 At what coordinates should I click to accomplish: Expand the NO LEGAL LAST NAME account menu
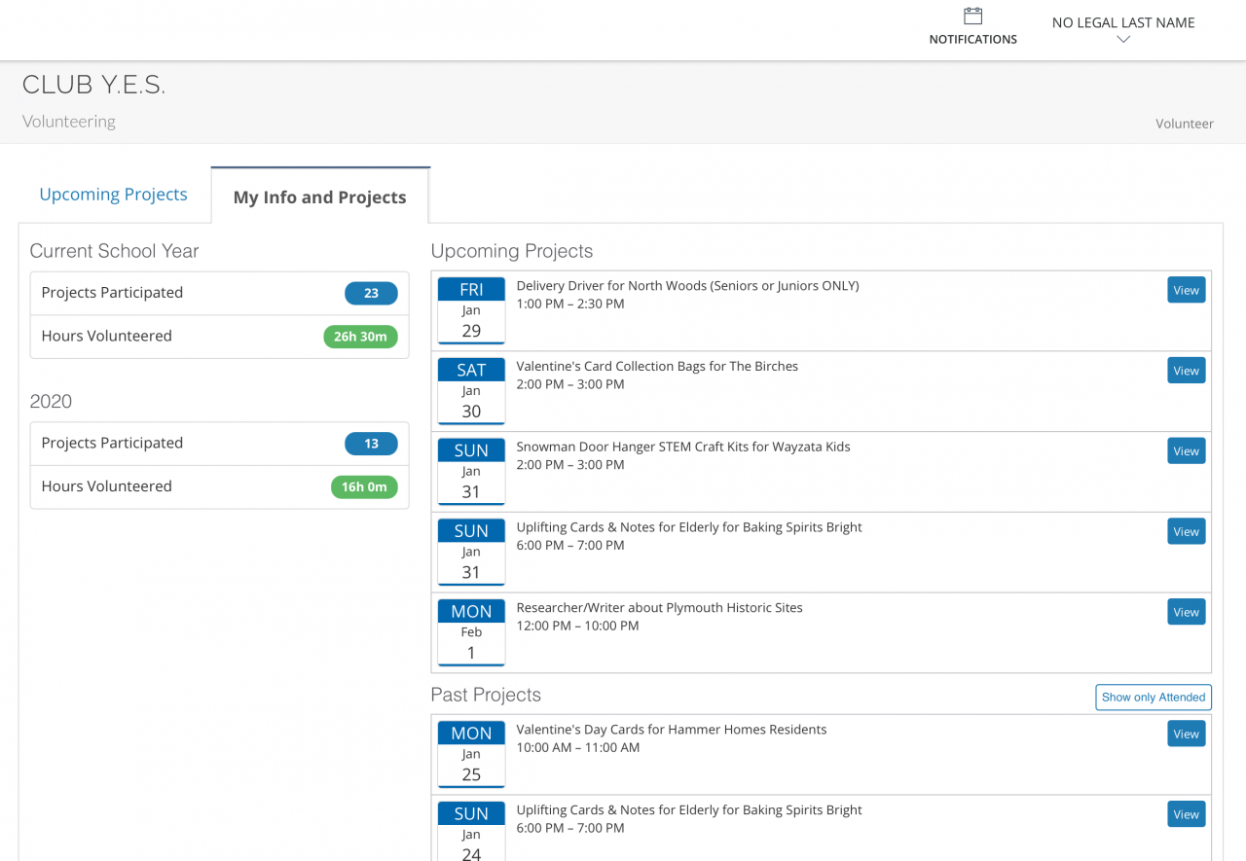[1123, 30]
